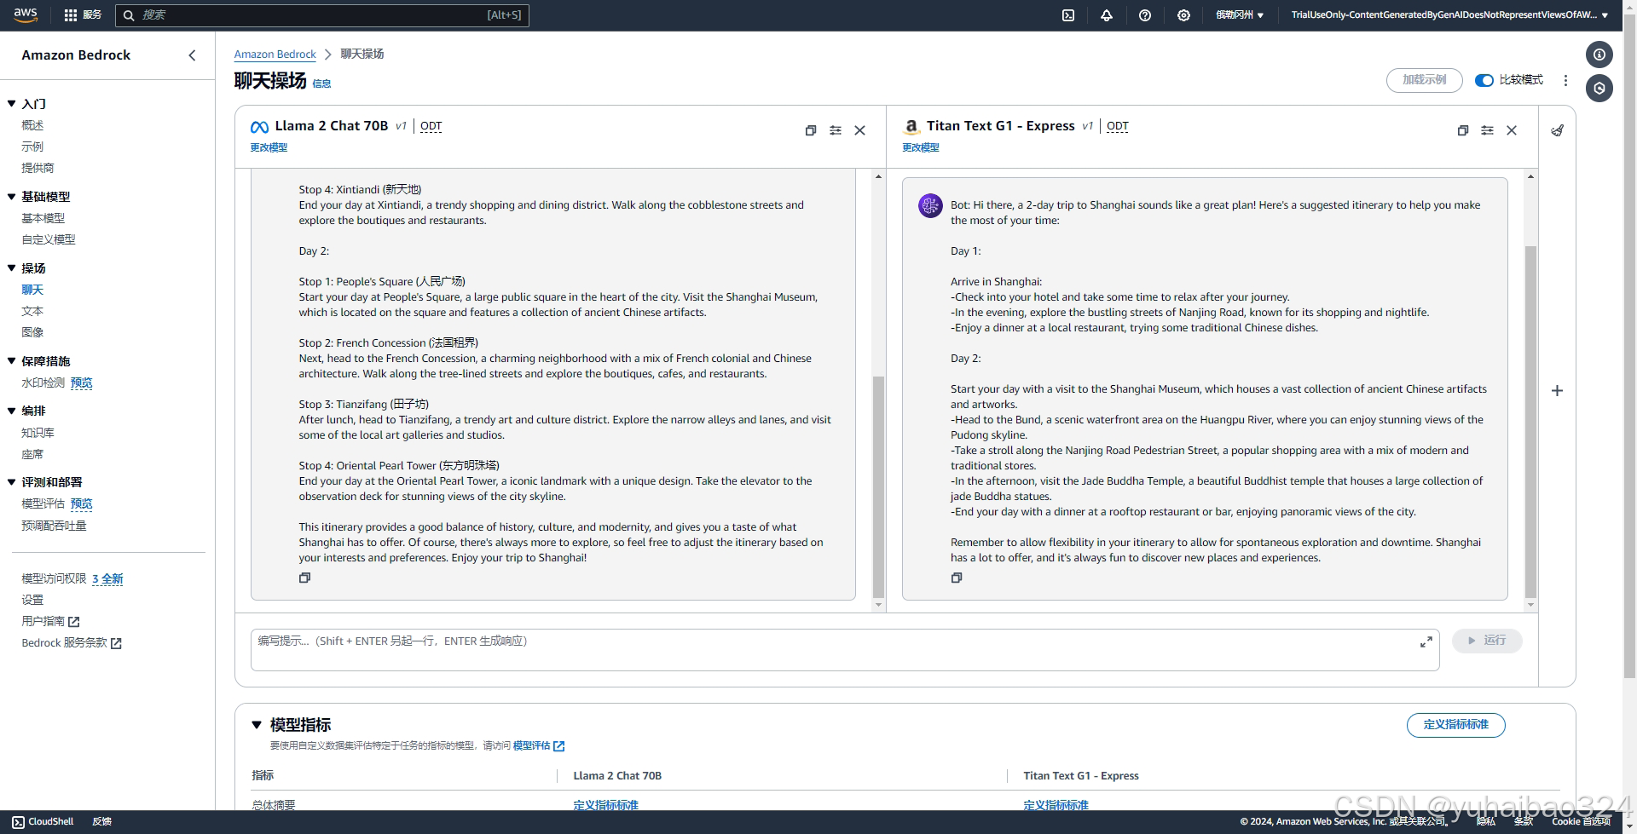The width and height of the screenshot is (1637, 834).
Task: Open the CloudShell button in footer
Action: [43, 822]
